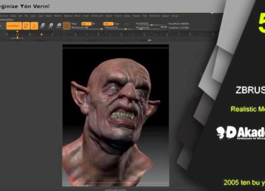Open the Edit menu
The image size is (265, 191).
point(20,16)
